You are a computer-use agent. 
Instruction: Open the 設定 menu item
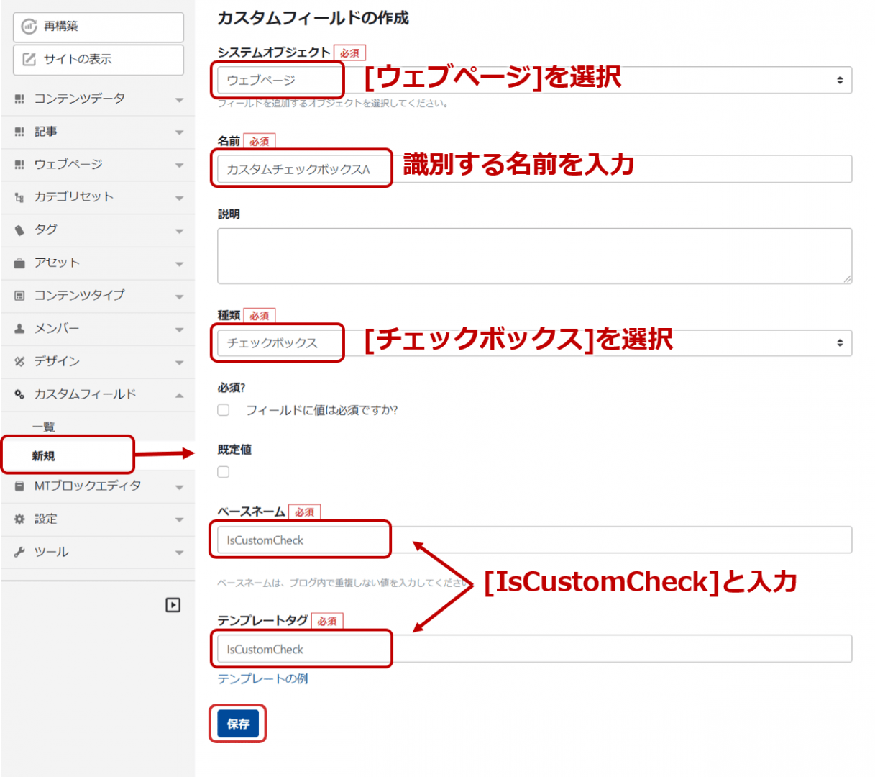point(98,519)
